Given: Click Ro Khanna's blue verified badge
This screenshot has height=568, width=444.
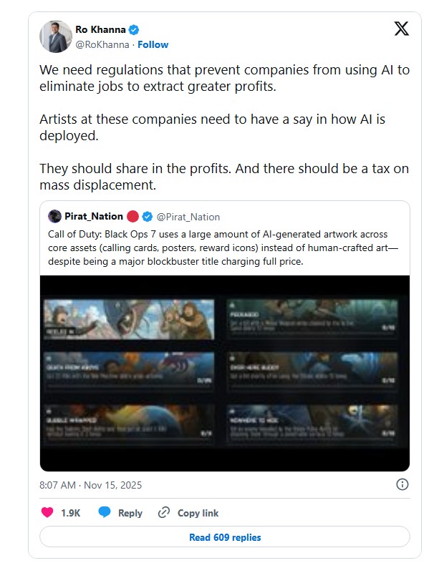Looking at the screenshot, I should 134,30.
